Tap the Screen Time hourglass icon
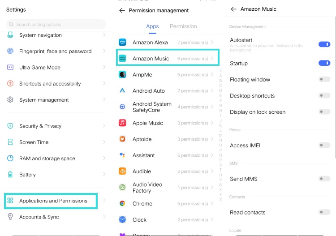 [10, 142]
